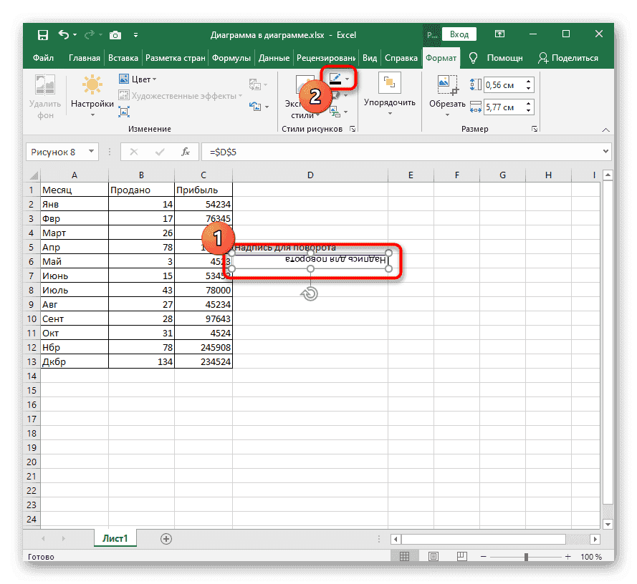
Task: Click the camera icon in quick access toolbar
Action: point(115,34)
